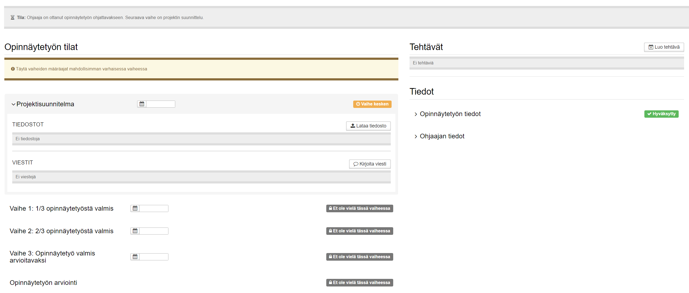Focus the Vaihe 2 date field
Viewport: 689px width, 293px height.
click(154, 231)
